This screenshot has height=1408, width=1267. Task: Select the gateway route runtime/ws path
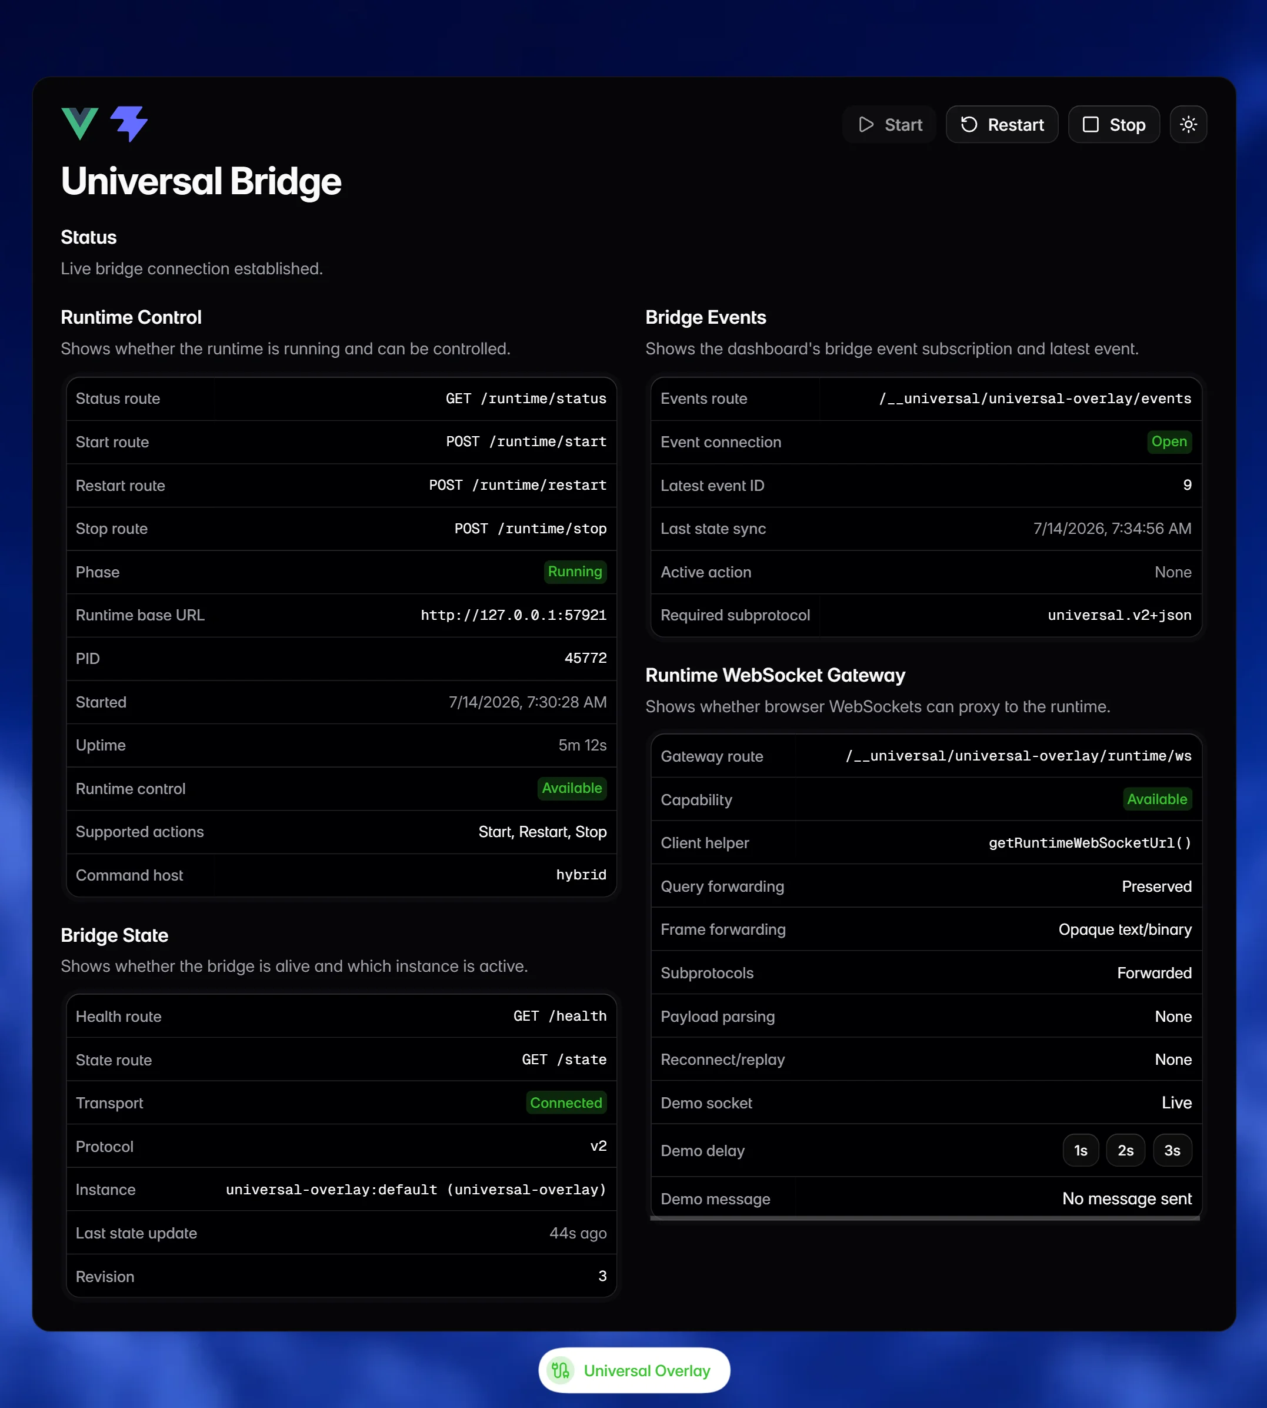1018,756
